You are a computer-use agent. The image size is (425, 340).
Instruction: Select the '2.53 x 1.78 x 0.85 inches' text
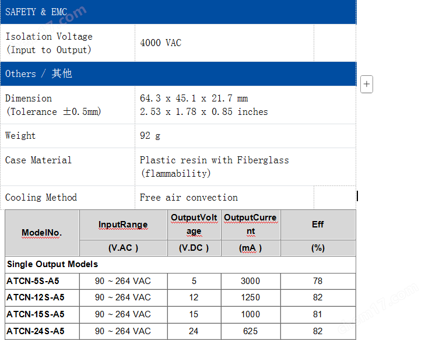coord(204,112)
